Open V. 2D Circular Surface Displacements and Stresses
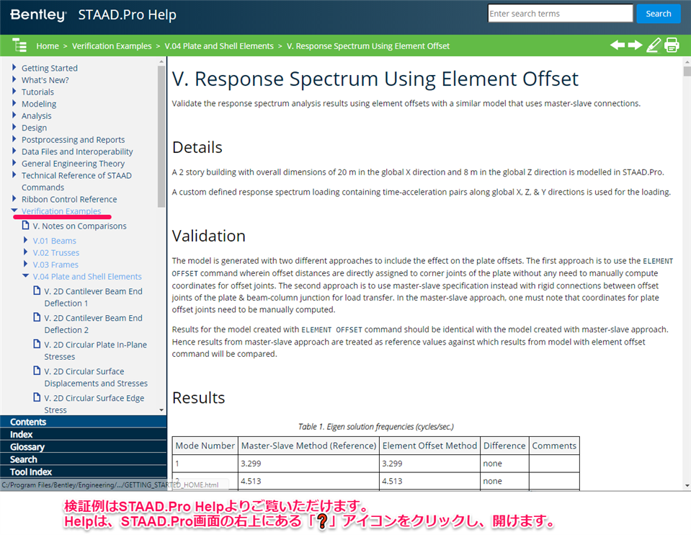Image resolution: width=691 pixels, height=535 pixels. tap(96, 377)
